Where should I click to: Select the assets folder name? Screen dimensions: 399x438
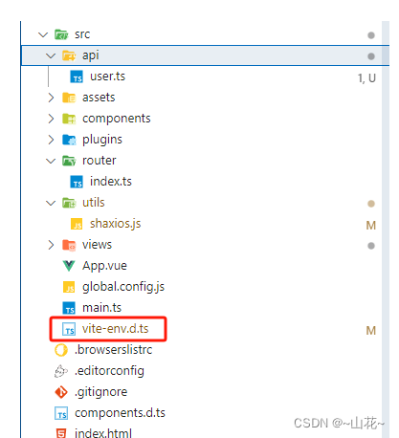[x=99, y=98]
